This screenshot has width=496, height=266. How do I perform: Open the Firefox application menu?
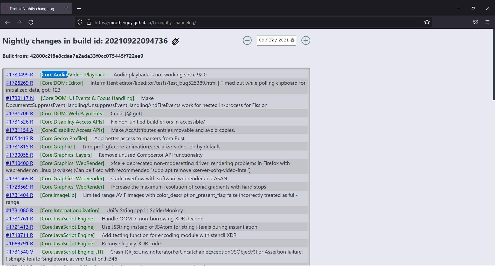[487, 22]
